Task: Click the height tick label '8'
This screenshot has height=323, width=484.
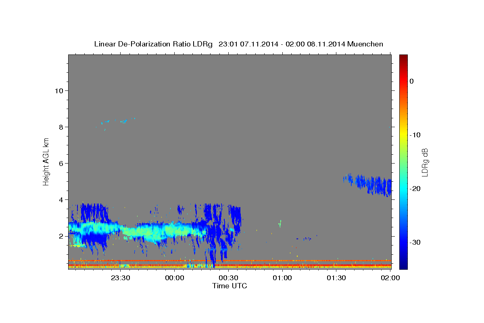Action: point(60,127)
